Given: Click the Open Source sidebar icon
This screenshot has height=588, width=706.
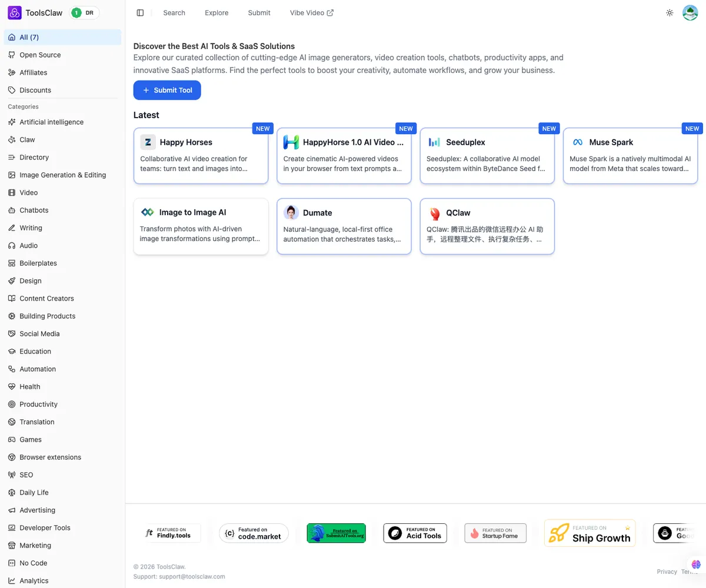Looking at the screenshot, I should pos(12,55).
